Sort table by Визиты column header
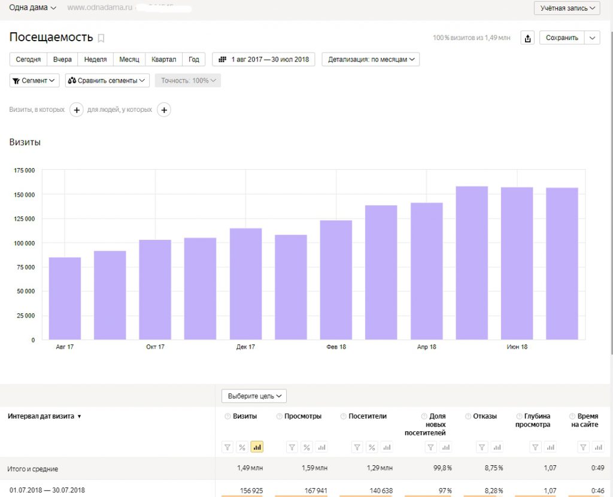Image resolution: width=613 pixels, height=497 pixels. (x=245, y=416)
